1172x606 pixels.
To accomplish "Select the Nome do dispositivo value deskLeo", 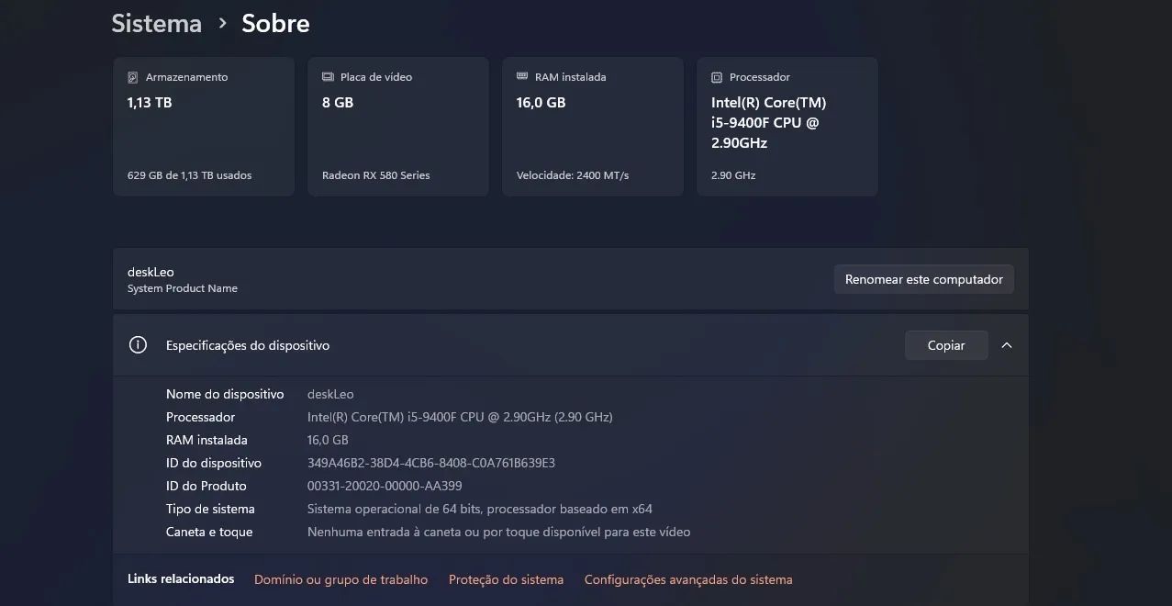I will [330, 394].
